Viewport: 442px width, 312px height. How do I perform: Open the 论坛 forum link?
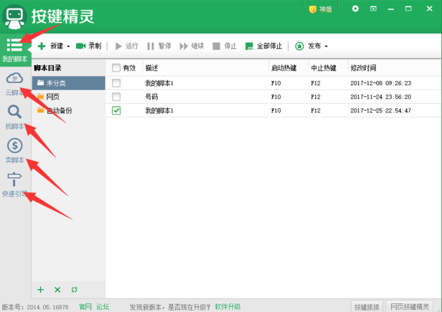pyautogui.click(x=103, y=307)
